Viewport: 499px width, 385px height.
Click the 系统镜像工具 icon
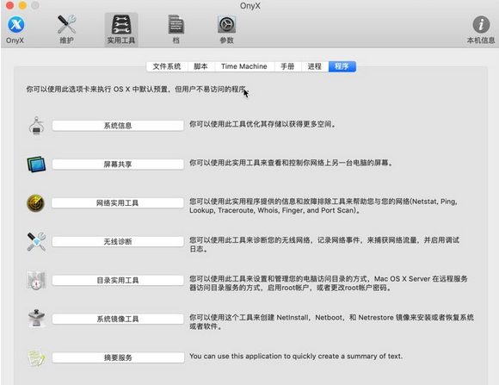[36, 319]
